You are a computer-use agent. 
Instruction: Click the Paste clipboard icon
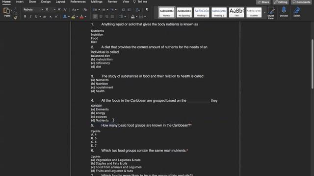point(6,10)
